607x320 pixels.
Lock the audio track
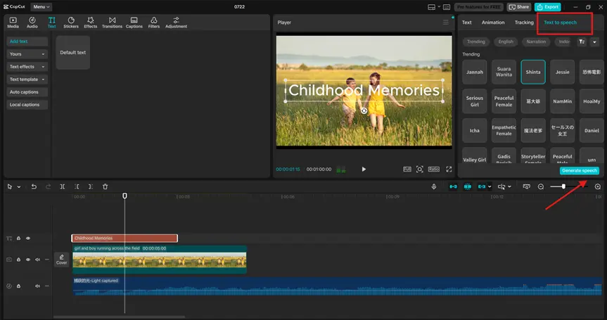[x=18, y=286]
